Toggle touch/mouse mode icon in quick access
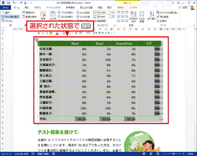The width and height of the screenshot is (197, 156). [25, 3]
